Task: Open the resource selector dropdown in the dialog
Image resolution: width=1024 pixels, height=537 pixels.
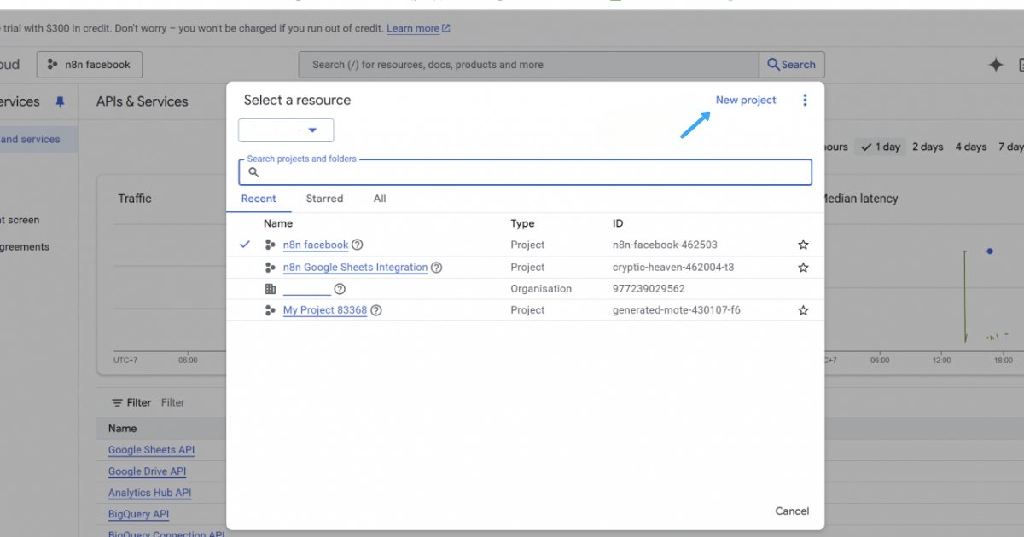Action: (286, 130)
